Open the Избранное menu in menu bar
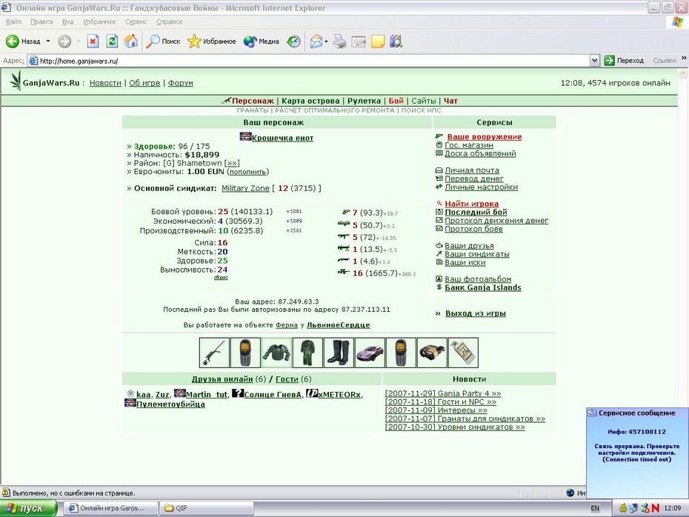 99,21
